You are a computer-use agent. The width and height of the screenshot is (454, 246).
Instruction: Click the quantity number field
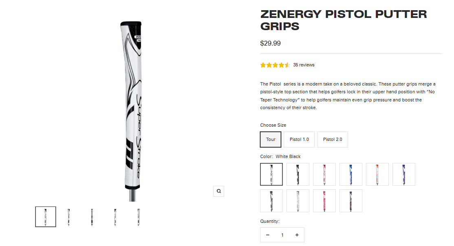tap(282, 235)
